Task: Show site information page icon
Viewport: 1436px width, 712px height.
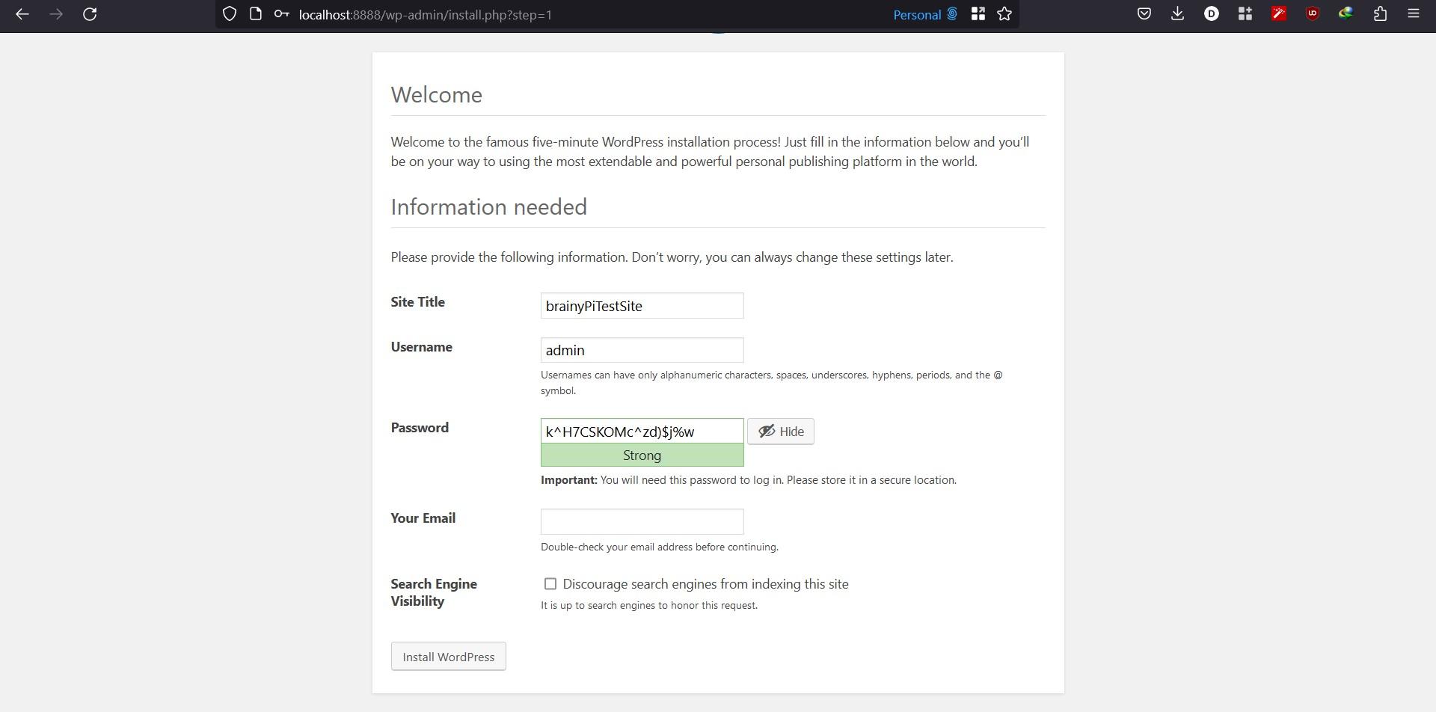Action: [255, 14]
